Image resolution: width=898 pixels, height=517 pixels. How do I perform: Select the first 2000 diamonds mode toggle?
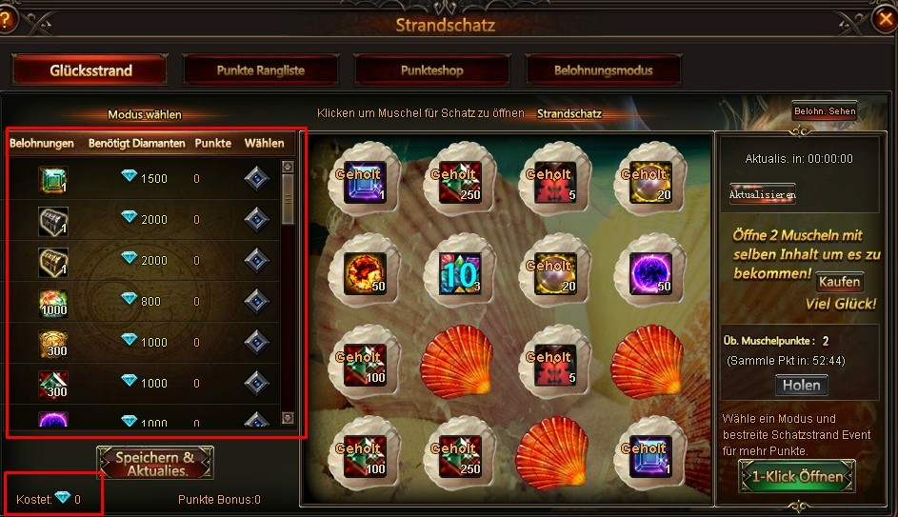point(256,219)
